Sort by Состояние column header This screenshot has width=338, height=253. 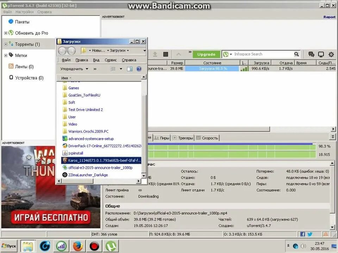point(212,63)
